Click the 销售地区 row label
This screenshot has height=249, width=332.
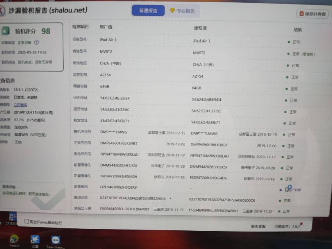click(x=80, y=63)
